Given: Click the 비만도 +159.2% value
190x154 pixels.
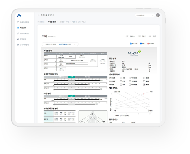Looking at the screenshot, I should pos(130,69).
